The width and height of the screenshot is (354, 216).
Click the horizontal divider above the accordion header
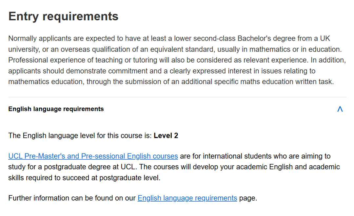click(x=177, y=97)
